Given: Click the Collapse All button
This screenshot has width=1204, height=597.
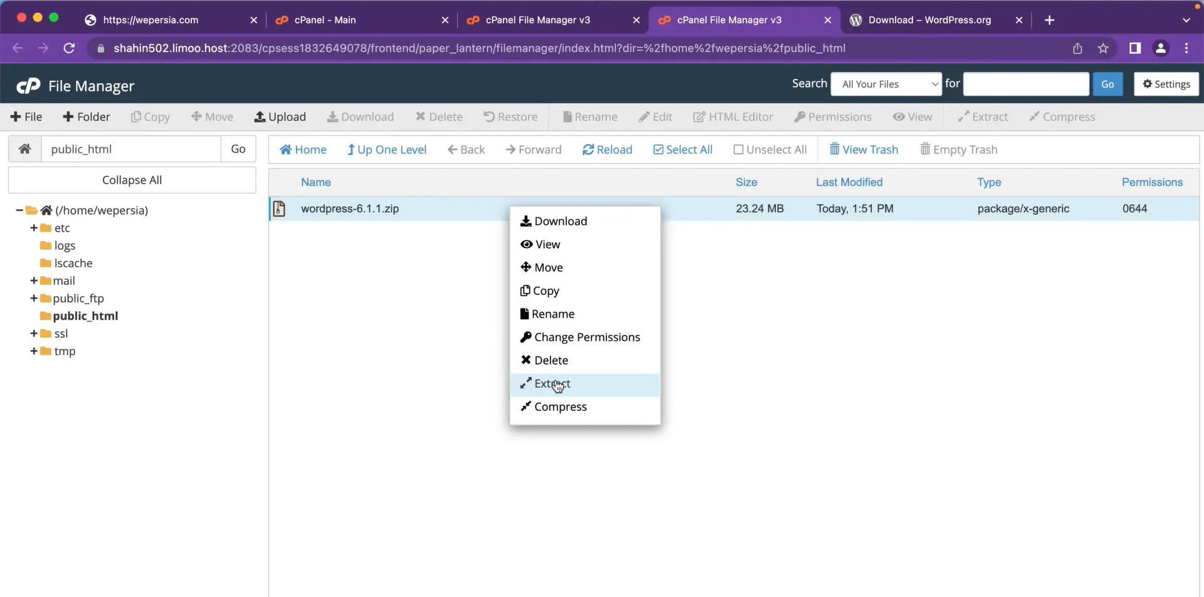Looking at the screenshot, I should coord(132,180).
